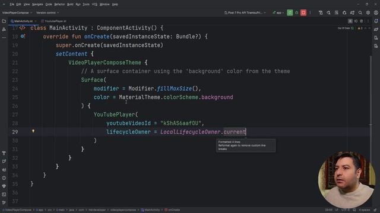Open App Quality Insights gem icon
380x213 pixels.
tap(4, 186)
